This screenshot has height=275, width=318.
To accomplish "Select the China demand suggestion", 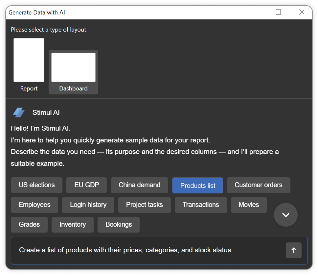I will [139, 185].
